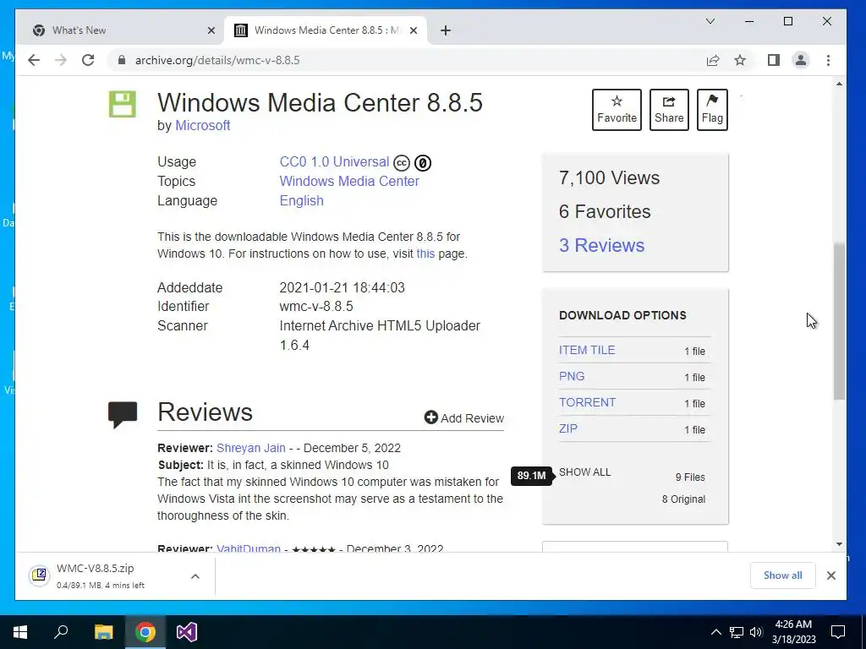Screen dimensions: 866x649
Task: Click the browser forward arrow
Action: pos(61,60)
